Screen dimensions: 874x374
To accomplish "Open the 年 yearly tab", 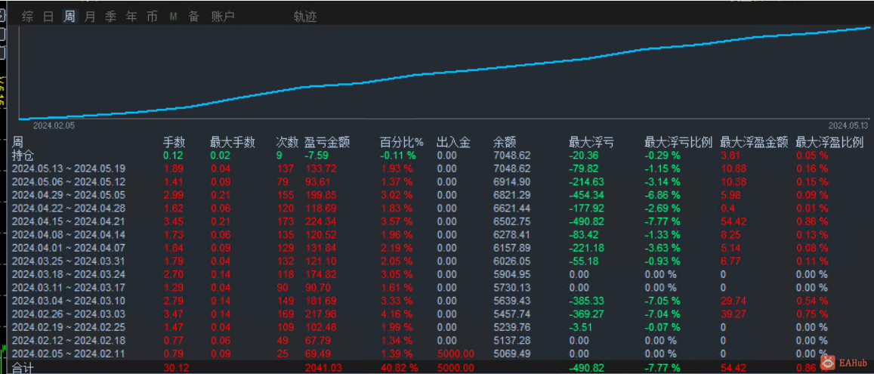I will point(131,17).
